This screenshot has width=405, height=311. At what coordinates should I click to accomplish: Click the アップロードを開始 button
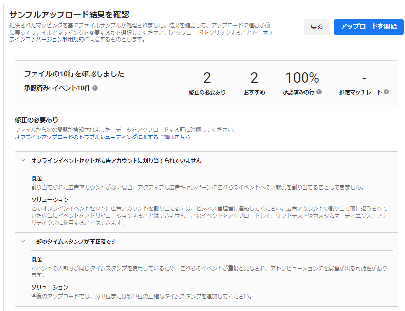pyautogui.click(x=369, y=27)
